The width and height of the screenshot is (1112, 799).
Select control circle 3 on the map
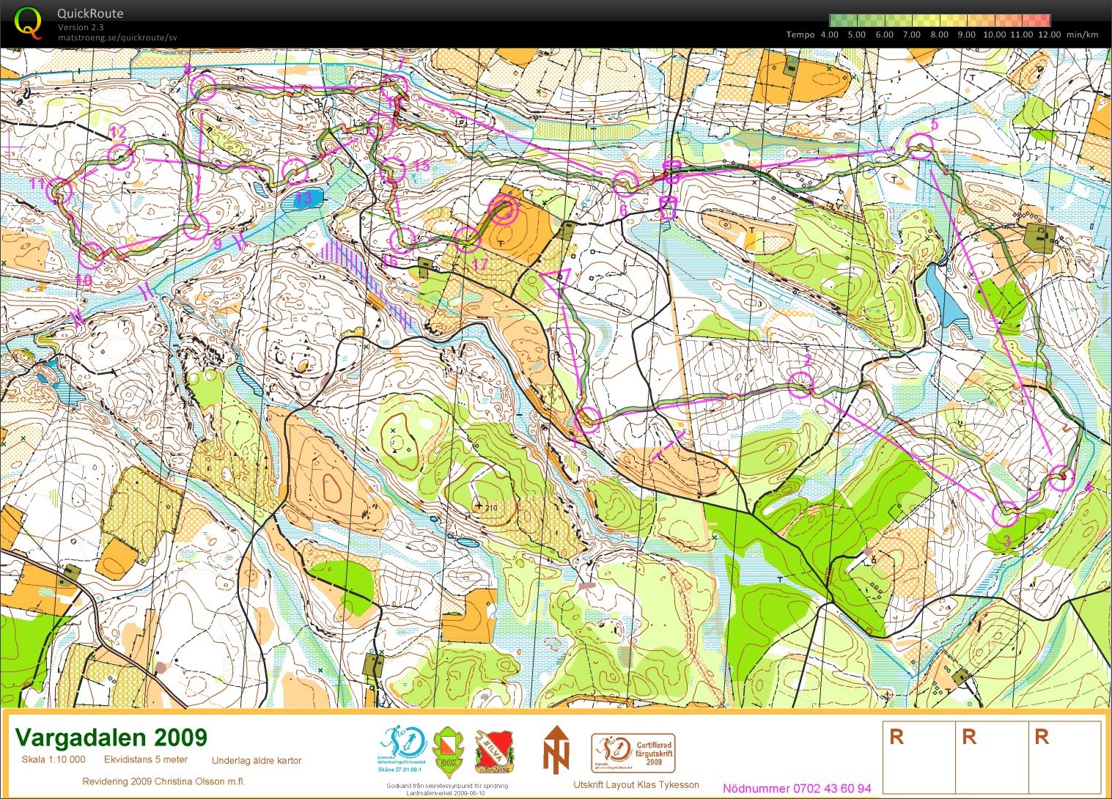[x=1006, y=513]
